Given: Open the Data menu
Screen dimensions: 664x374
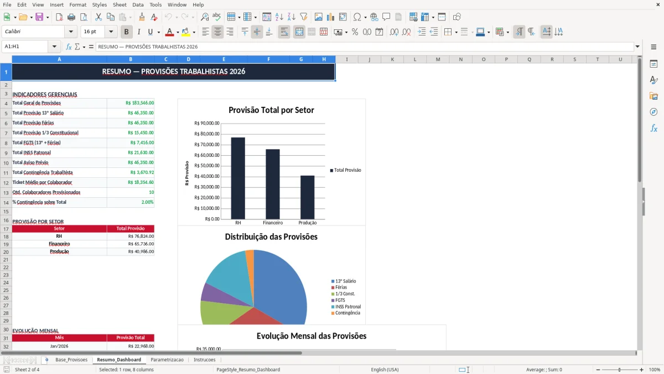Looking at the screenshot, I should pos(138,4).
